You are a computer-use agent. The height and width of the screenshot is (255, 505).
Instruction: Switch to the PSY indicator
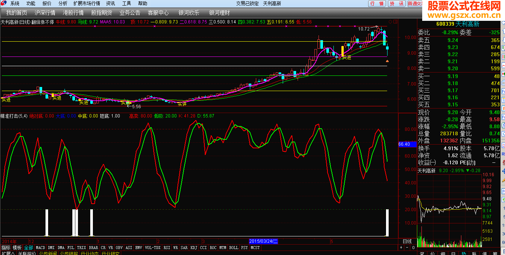(244, 248)
